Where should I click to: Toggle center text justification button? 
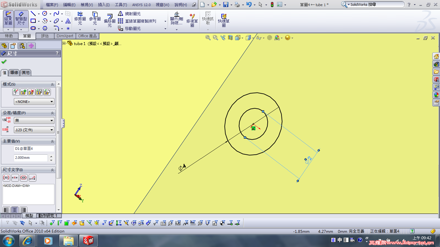[x=15, y=210]
